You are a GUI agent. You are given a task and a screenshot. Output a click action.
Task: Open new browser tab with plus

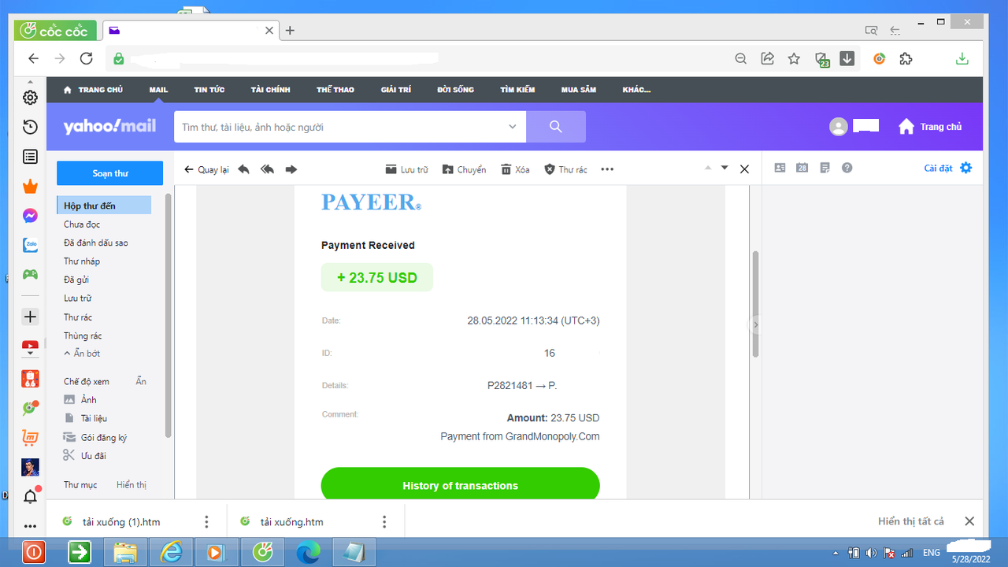pos(290,31)
